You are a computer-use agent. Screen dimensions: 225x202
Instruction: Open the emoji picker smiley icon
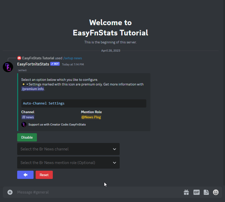tap(216, 192)
